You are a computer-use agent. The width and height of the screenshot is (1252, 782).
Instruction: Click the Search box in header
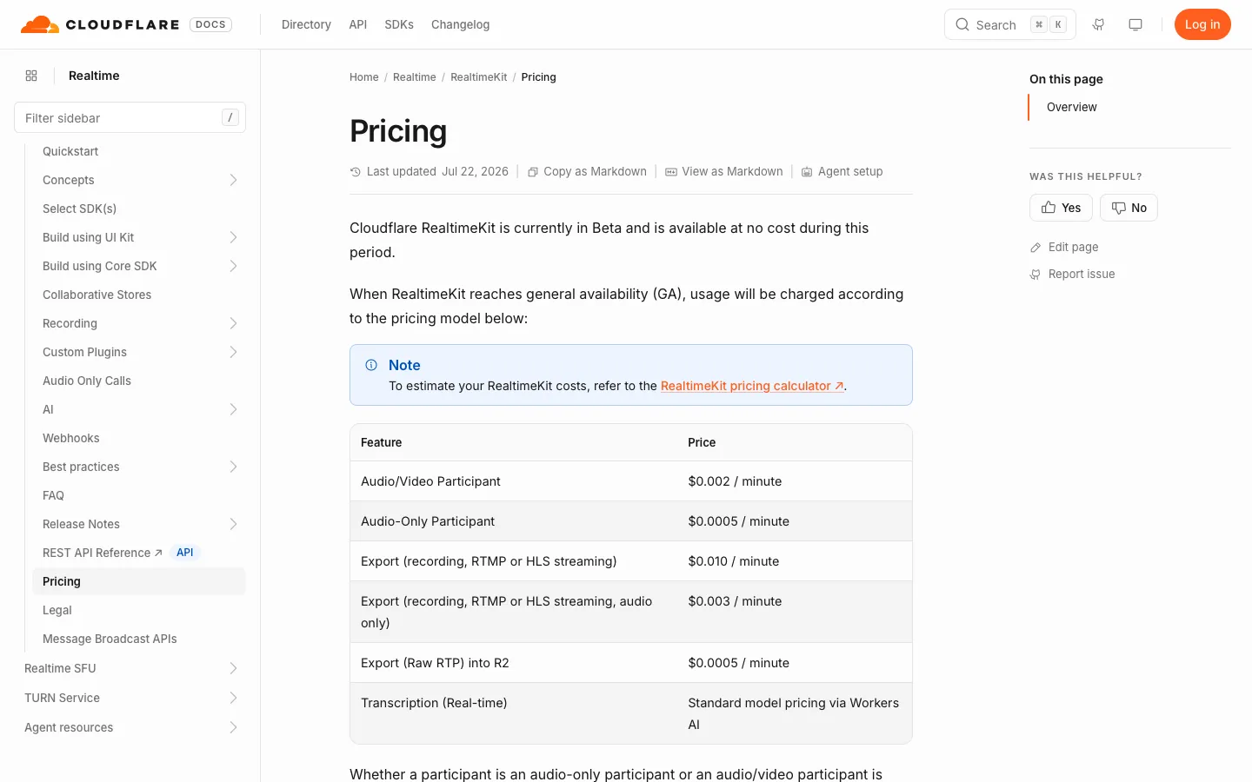[1010, 24]
